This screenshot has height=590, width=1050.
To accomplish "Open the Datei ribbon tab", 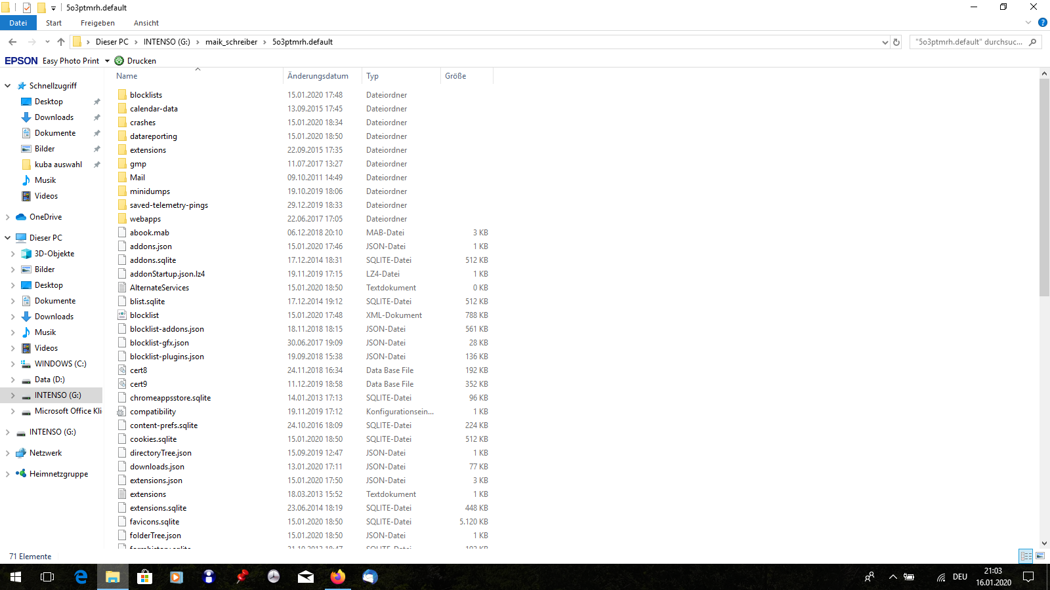I will (x=18, y=23).
